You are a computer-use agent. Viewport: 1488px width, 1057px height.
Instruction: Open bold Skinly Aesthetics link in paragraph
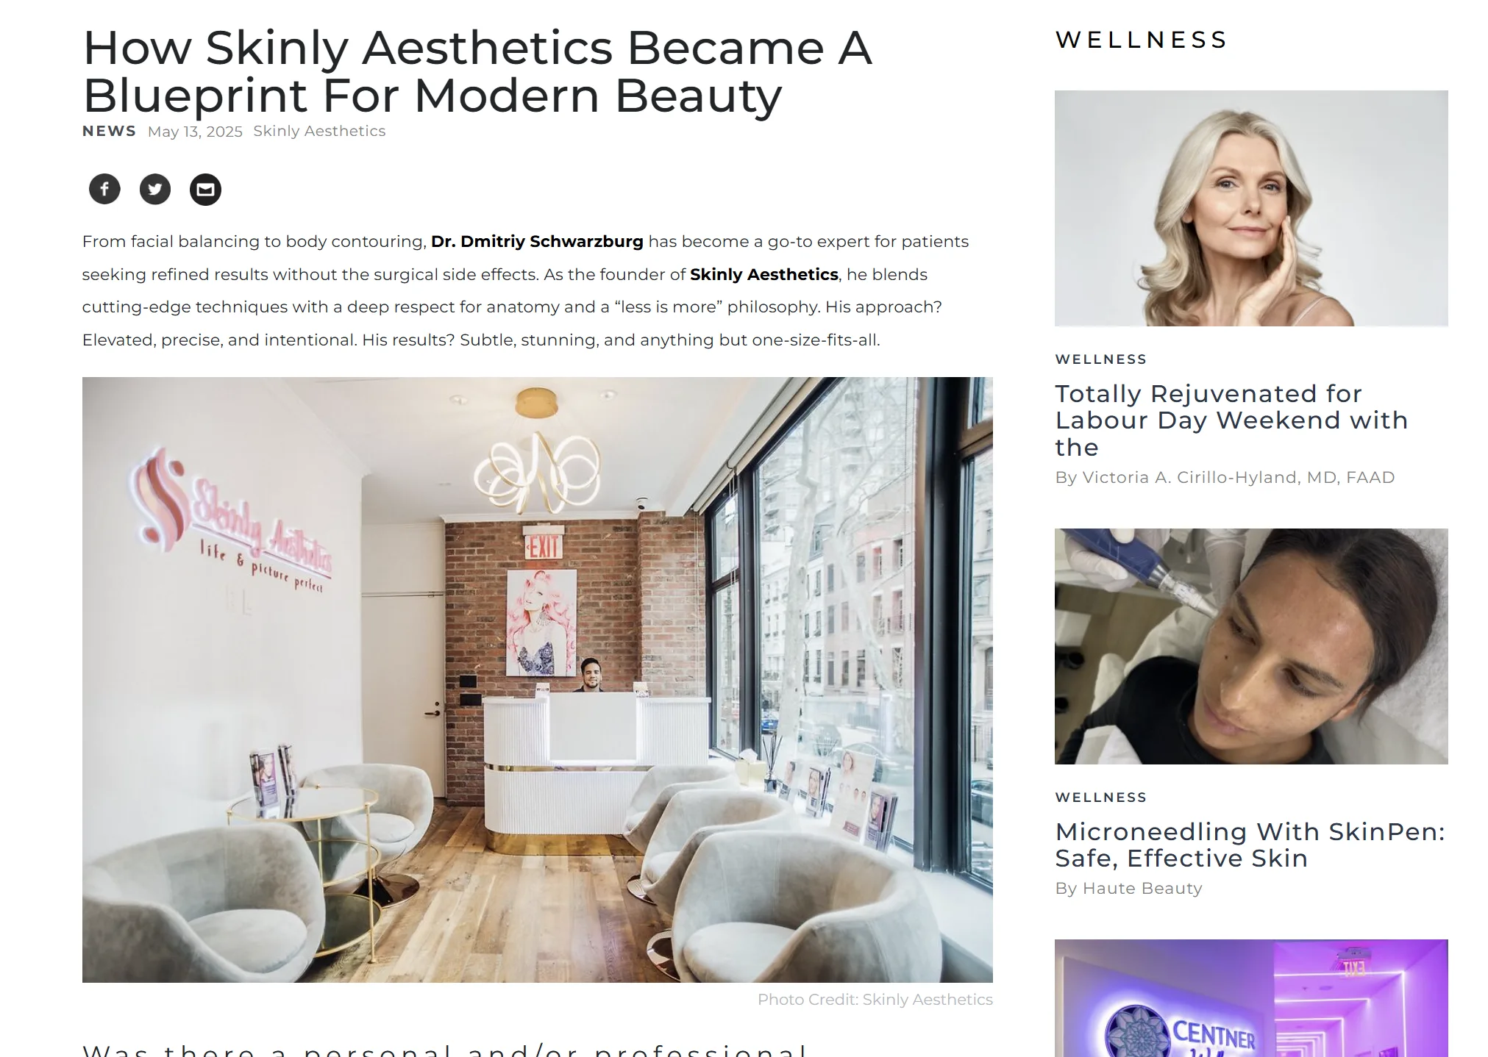764,274
